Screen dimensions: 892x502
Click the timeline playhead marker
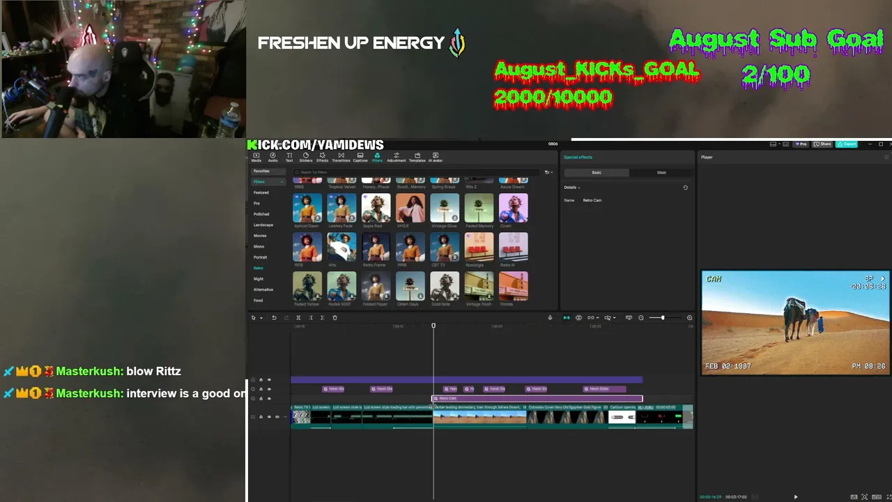click(x=433, y=326)
